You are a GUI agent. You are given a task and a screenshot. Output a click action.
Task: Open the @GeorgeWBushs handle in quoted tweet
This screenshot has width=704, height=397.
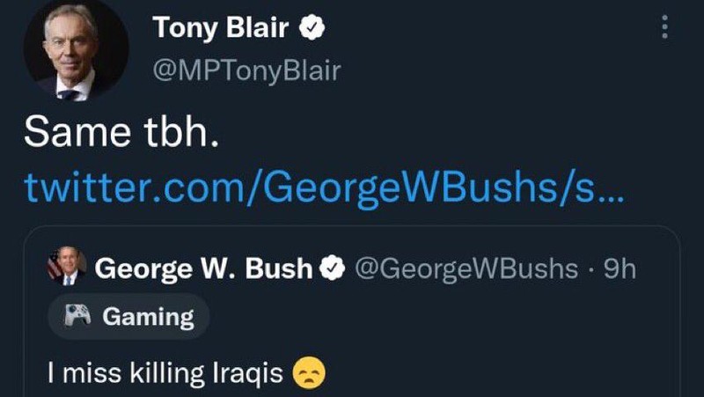tap(466, 268)
